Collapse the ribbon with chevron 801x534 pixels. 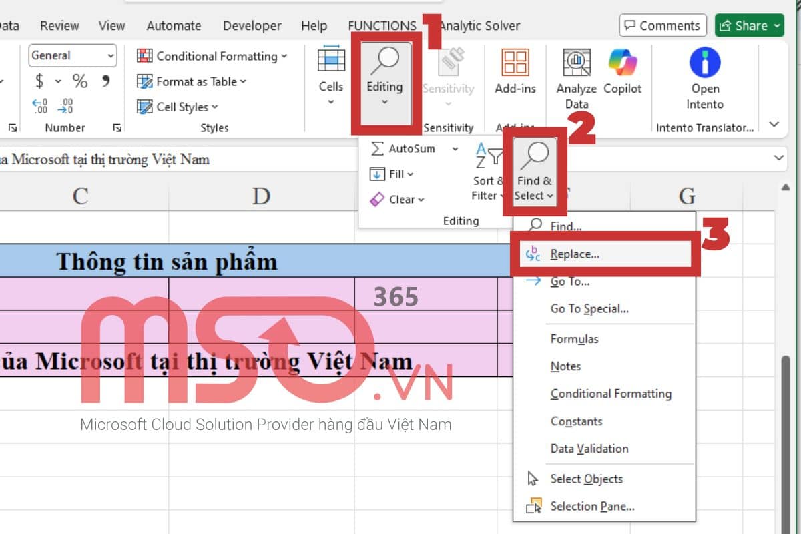pyautogui.click(x=774, y=124)
